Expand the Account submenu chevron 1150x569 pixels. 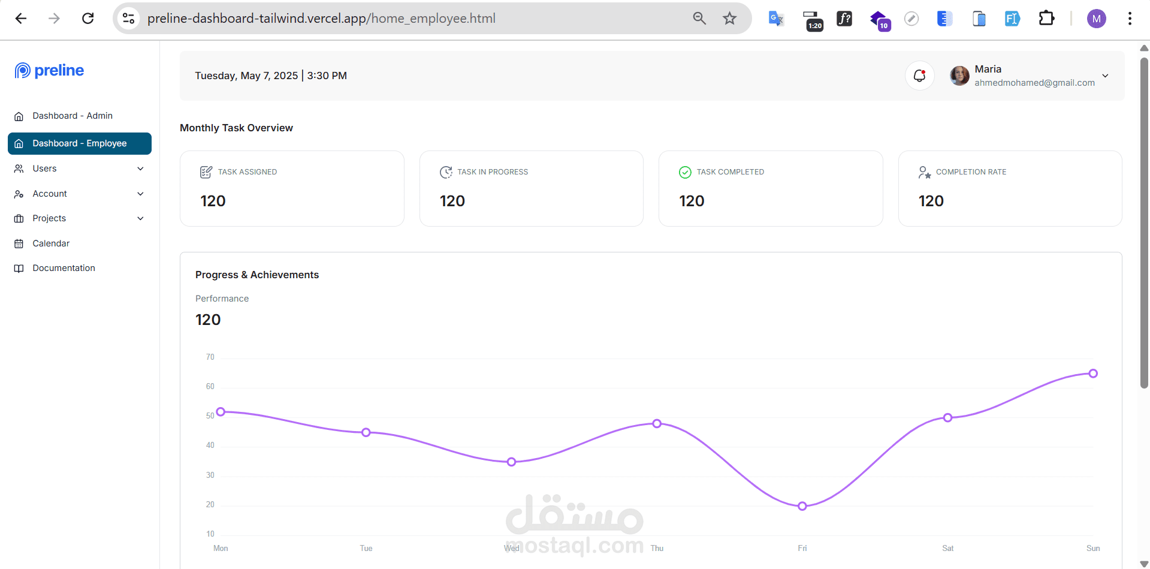(x=141, y=194)
